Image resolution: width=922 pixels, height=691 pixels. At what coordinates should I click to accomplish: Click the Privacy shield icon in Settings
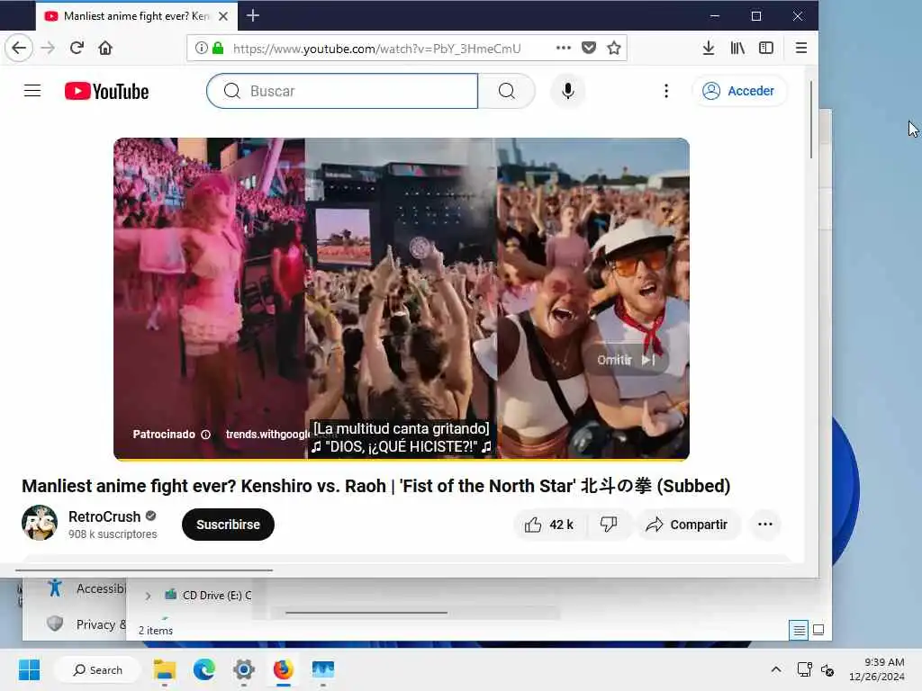pos(55,624)
